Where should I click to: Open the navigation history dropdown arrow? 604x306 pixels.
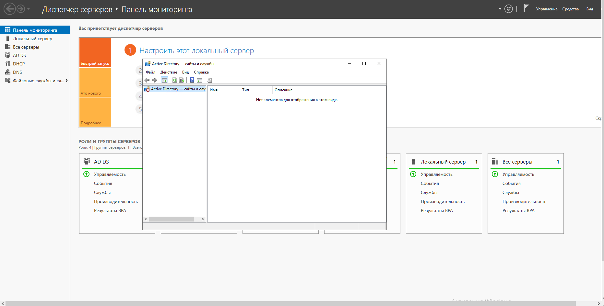(x=29, y=9)
